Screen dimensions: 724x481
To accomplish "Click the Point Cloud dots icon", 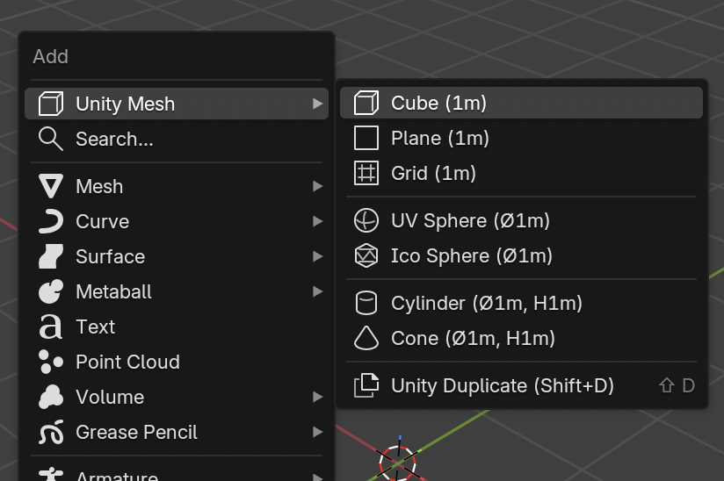I will 51,362.
